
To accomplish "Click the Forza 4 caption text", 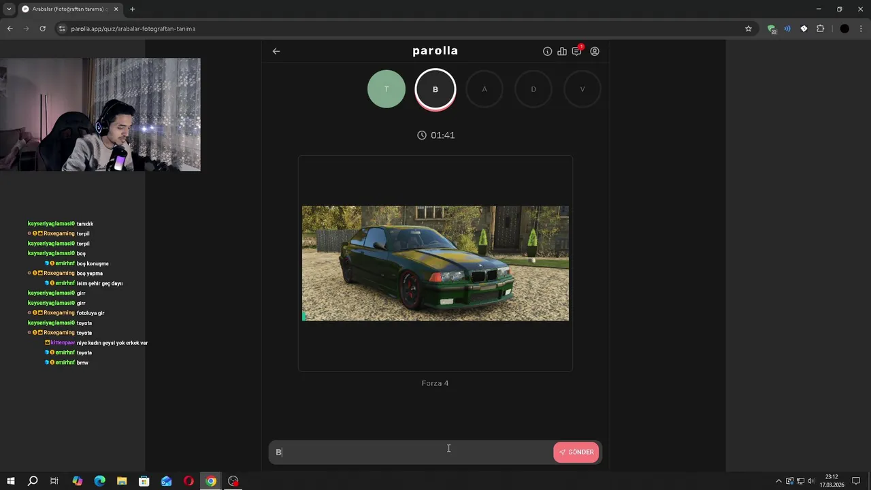I will click(435, 383).
